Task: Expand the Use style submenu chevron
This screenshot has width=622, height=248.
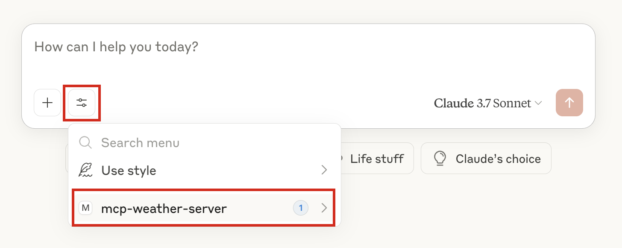Action: point(324,170)
